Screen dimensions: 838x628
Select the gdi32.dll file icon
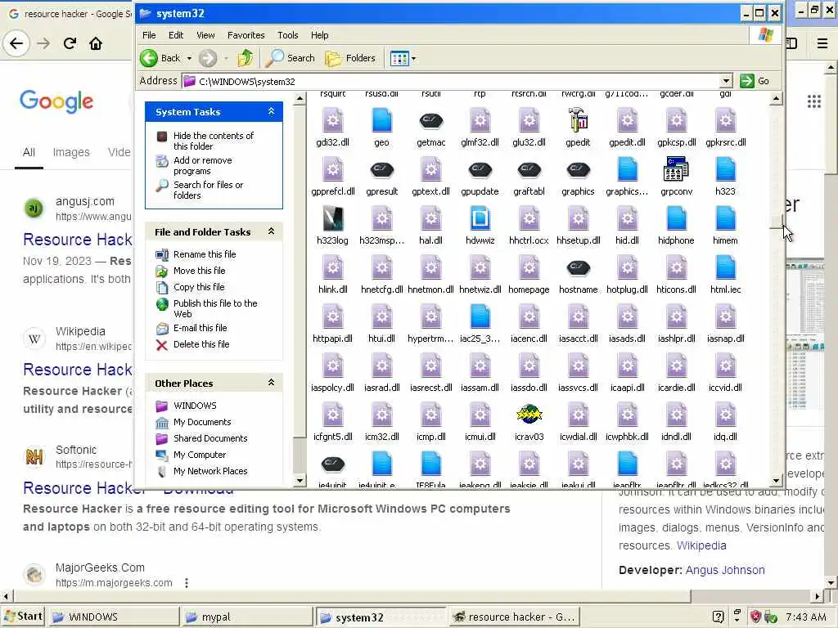pyautogui.click(x=332, y=120)
